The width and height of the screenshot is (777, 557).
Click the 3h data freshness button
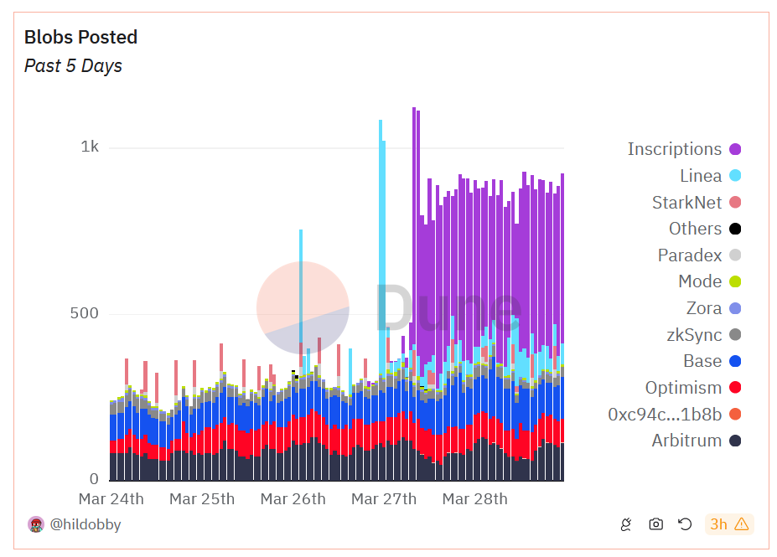point(718,524)
